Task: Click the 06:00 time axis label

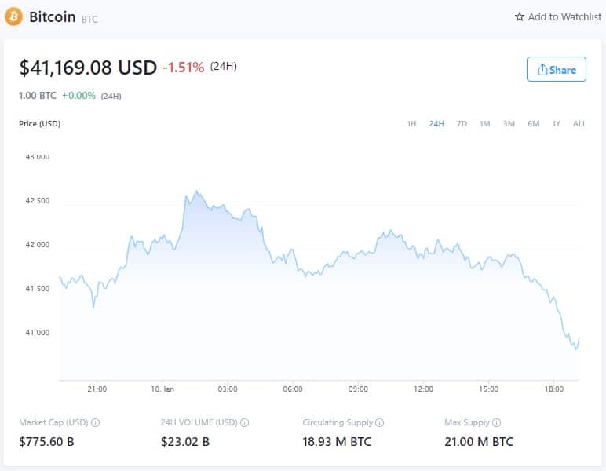Action: (x=293, y=389)
